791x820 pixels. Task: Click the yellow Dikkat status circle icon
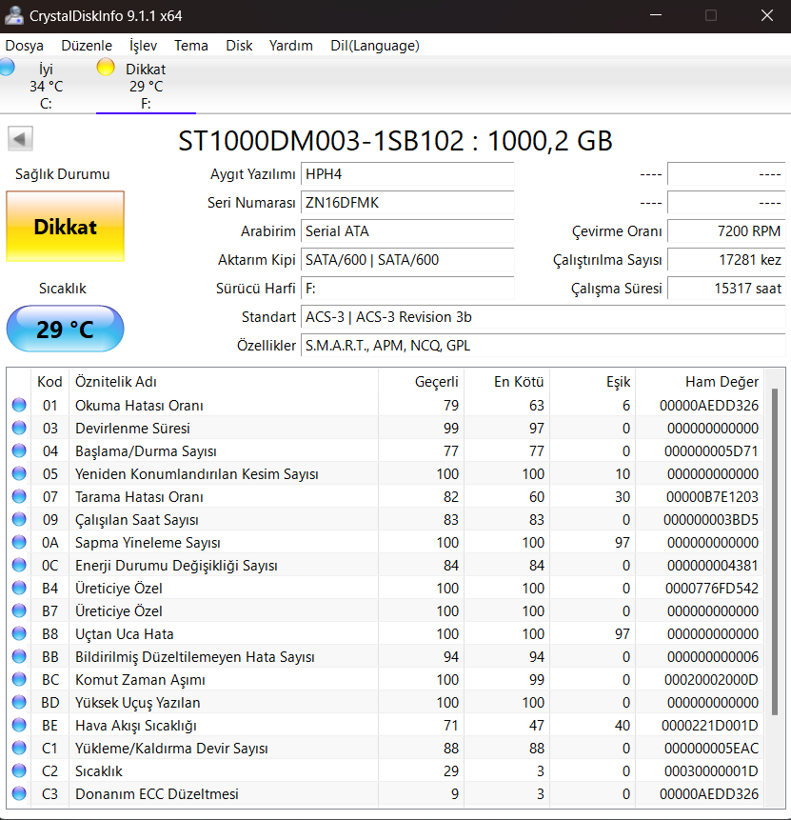coord(106,67)
